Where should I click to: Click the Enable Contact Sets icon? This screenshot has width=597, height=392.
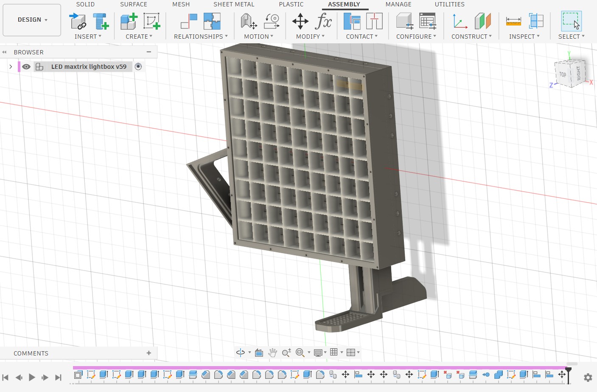[352, 21]
